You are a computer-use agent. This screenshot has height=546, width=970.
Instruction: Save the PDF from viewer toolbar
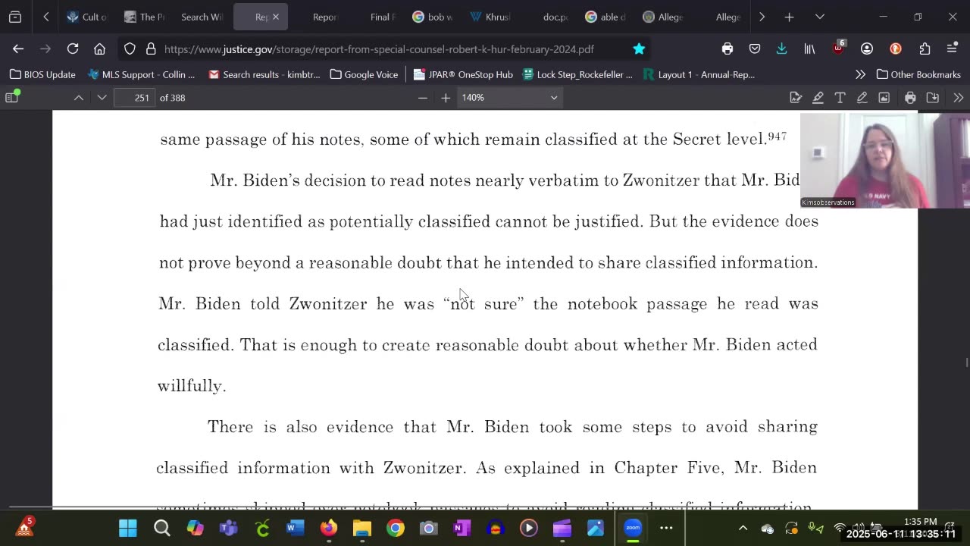(933, 97)
